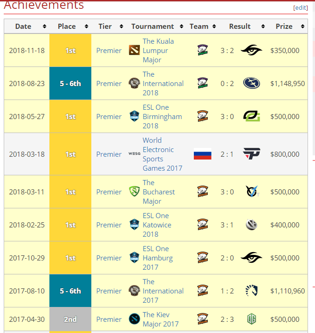Click the Russia flag in WESG row
Image resolution: width=315 pixels, height=333 pixels.
coord(202,154)
